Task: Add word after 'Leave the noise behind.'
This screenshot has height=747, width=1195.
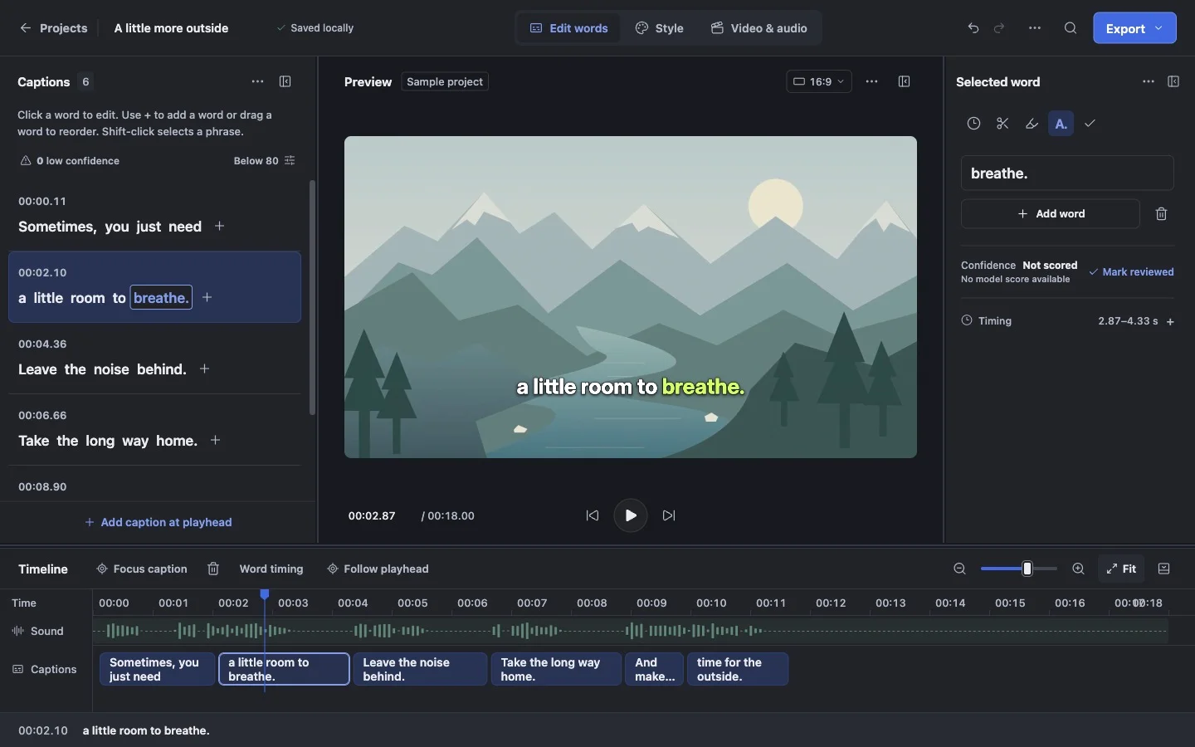Action: pyautogui.click(x=205, y=369)
